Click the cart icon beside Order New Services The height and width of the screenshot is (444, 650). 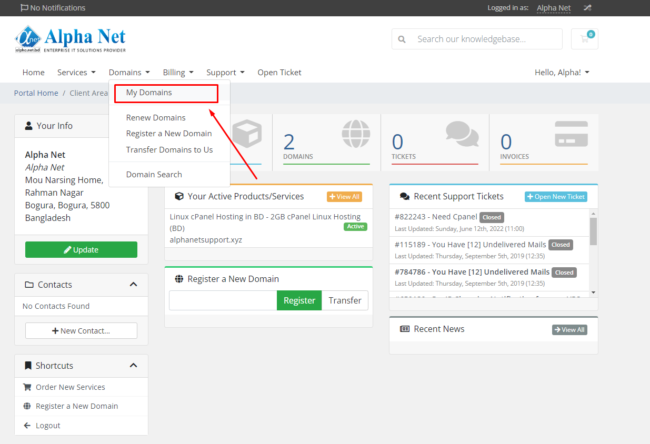tap(27, 387)
